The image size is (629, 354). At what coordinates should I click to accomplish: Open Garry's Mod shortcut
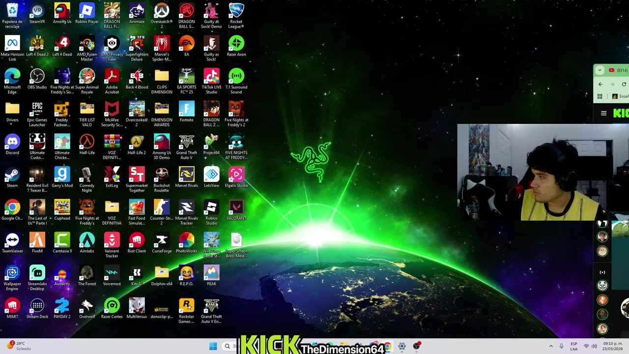tap(62, 177)
